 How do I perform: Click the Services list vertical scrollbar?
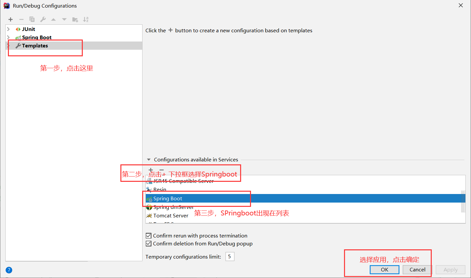(463, 202)
